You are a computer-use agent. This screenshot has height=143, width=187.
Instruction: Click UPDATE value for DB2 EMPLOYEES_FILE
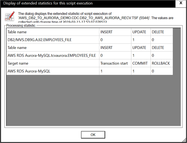click(141, 40)
